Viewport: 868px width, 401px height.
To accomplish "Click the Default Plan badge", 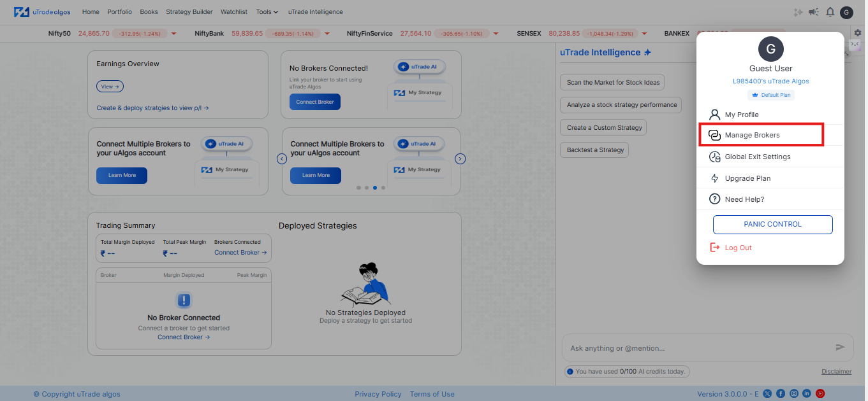I will point(770,95).
